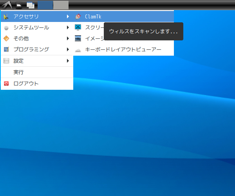235x196 pixels.
Task: Expand the その他 submenu arrow
Action: (68, 38)
